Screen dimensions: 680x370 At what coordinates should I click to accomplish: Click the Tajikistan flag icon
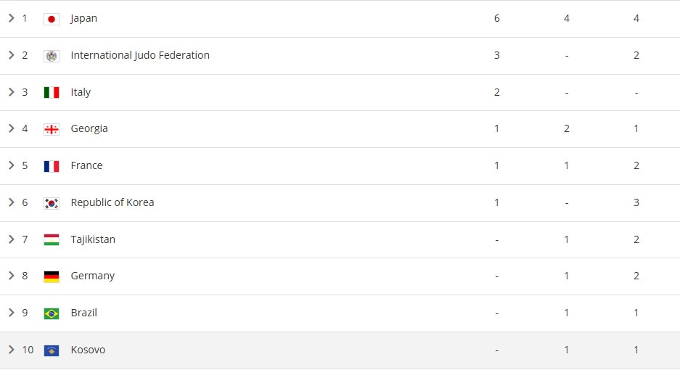[52, 239]
